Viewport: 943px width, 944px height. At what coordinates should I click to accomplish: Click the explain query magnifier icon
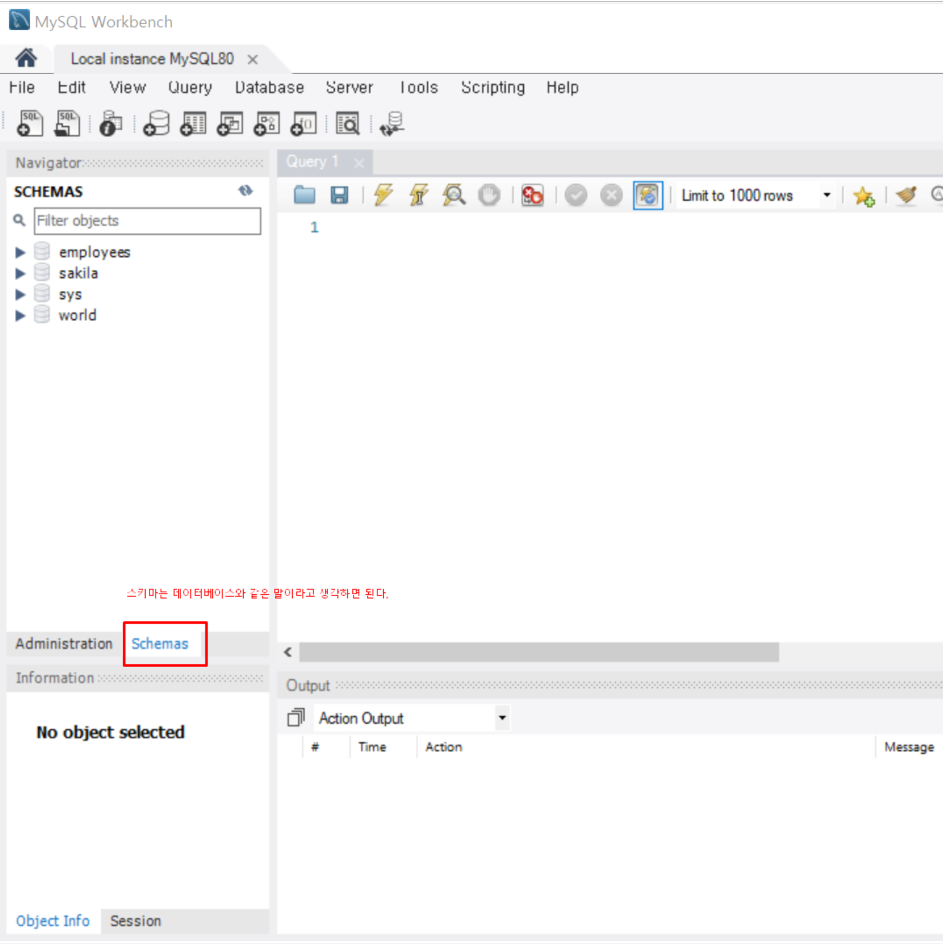pyautogui.click(x=454, y=195)
